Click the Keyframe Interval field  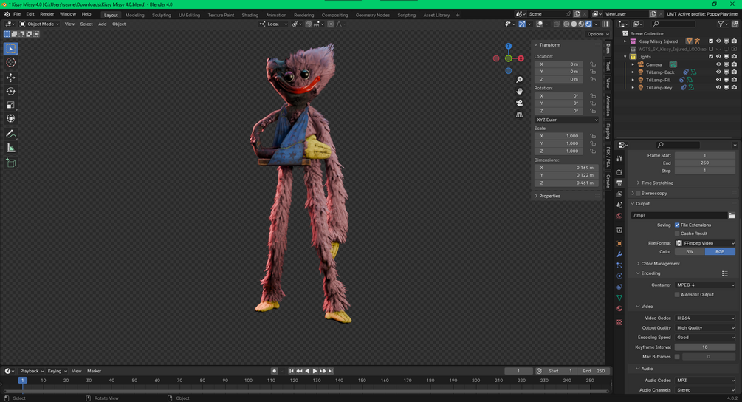(x=705, y=347)
